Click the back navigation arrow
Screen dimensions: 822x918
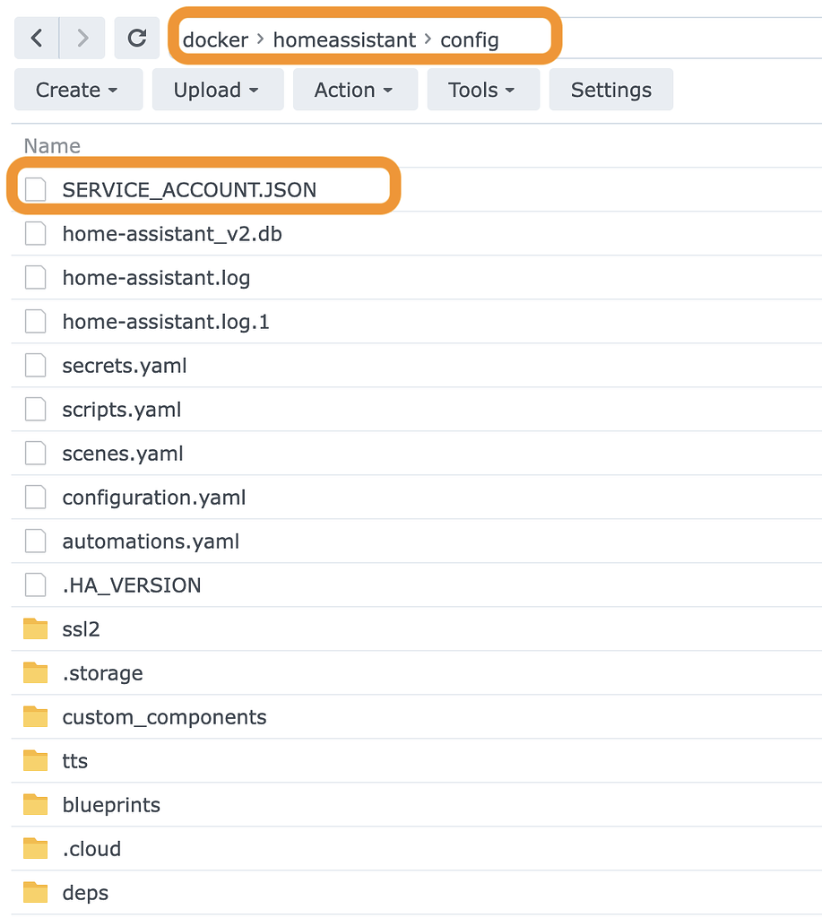click(37, 38)
